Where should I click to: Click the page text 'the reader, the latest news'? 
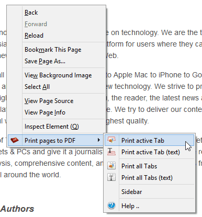[155, 98]
